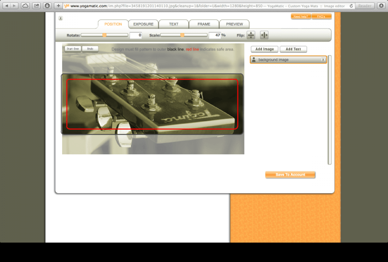Screen dimensions: 388x262
Task: Open a new tab with the plus icon
Action: point(58,5)
